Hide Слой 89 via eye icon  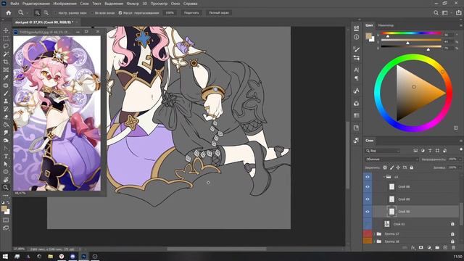tap(368, 199)
